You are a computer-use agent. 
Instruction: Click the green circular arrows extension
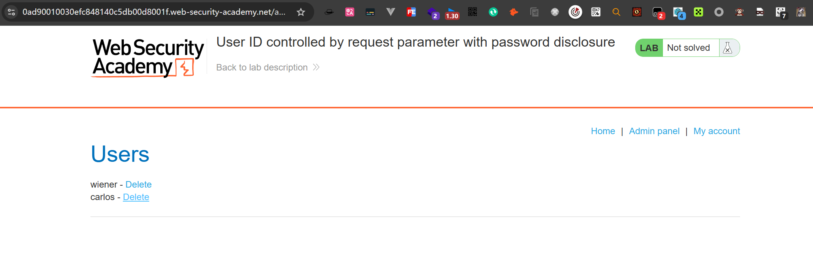coord(493,12)
